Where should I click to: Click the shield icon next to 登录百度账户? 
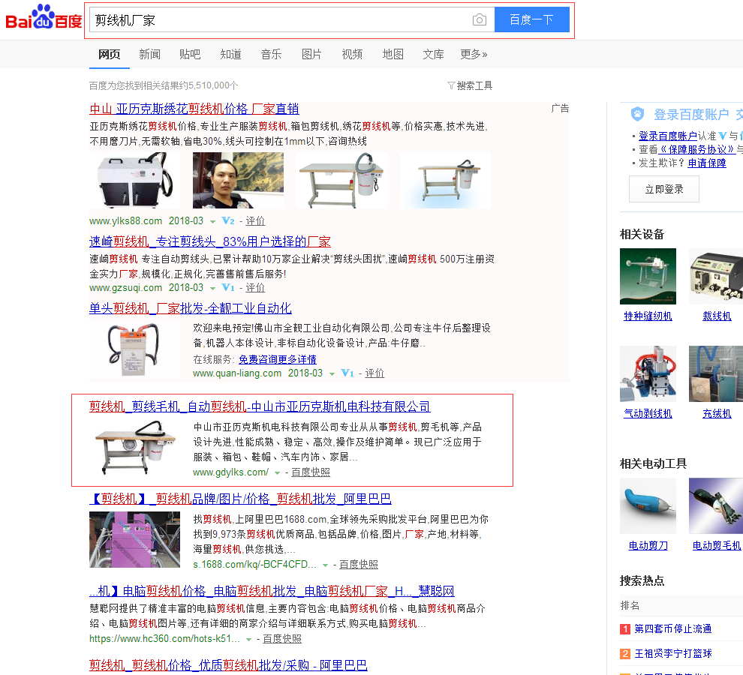pos(637,114)
